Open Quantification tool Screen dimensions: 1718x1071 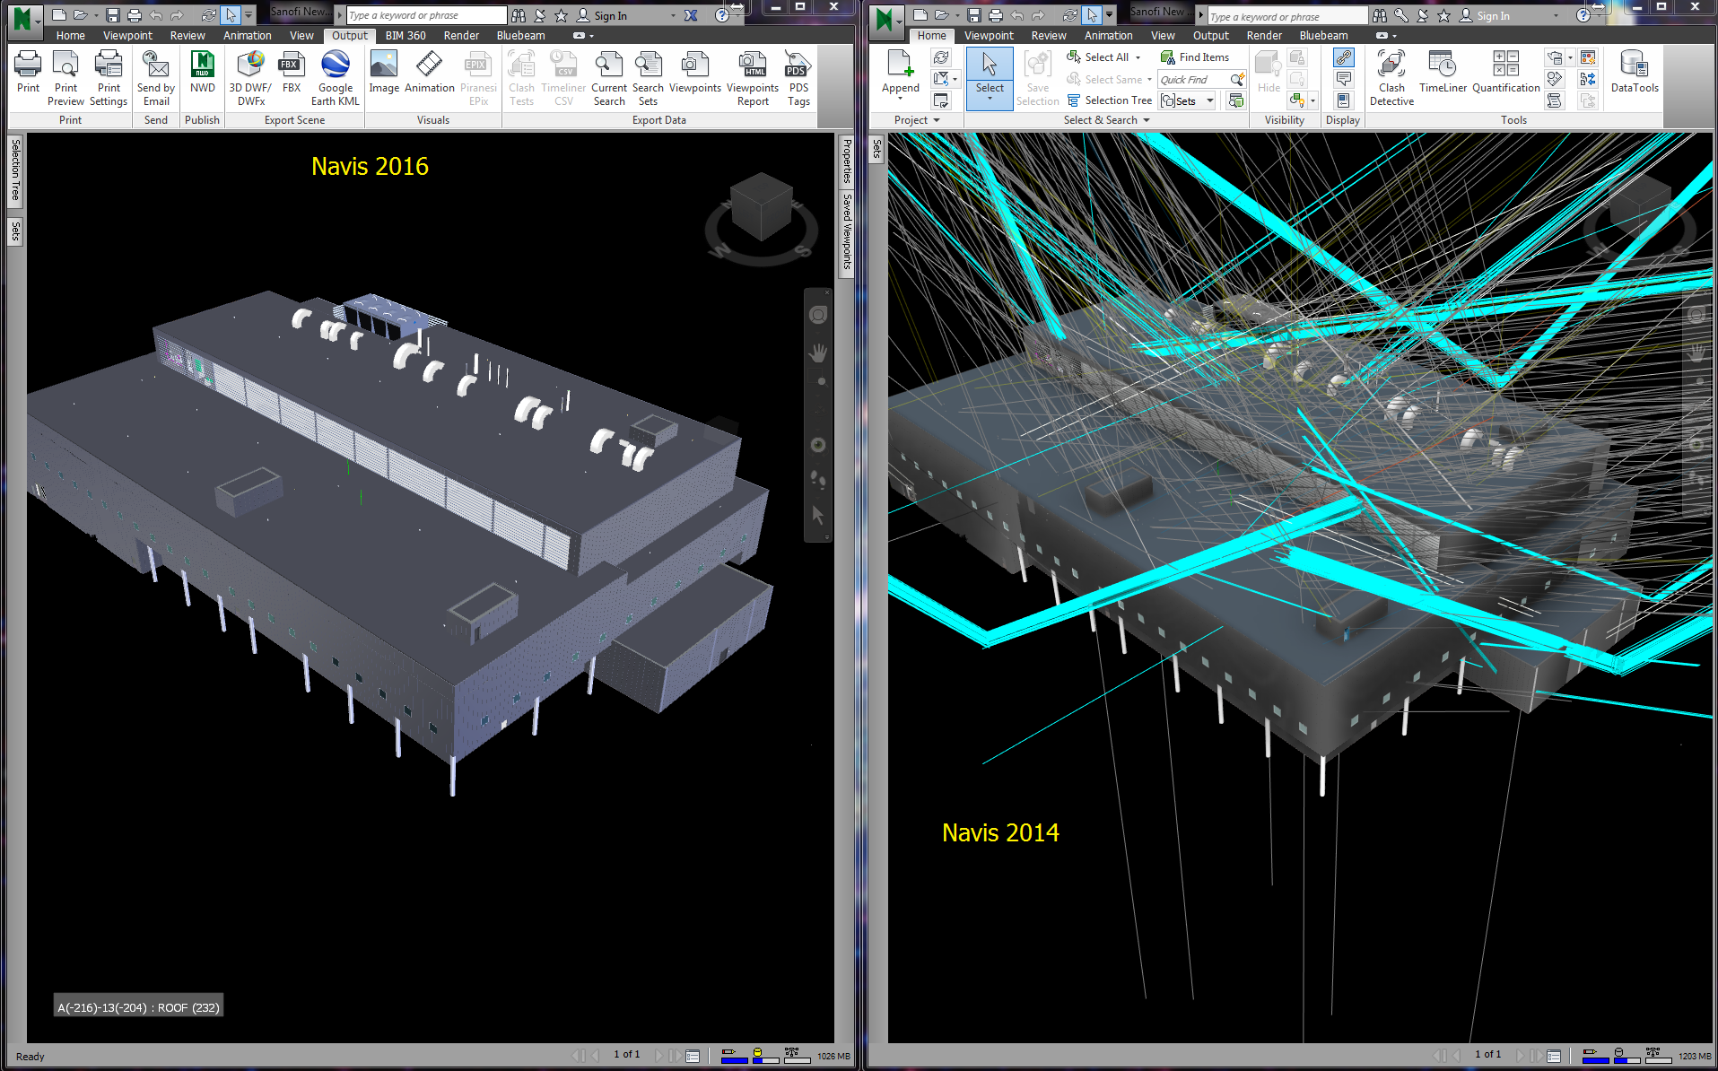coord(1505,72)
